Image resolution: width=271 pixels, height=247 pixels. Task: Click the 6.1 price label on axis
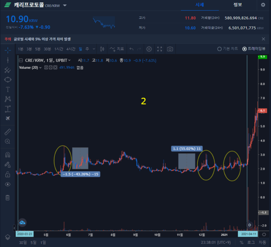[263, 110]
